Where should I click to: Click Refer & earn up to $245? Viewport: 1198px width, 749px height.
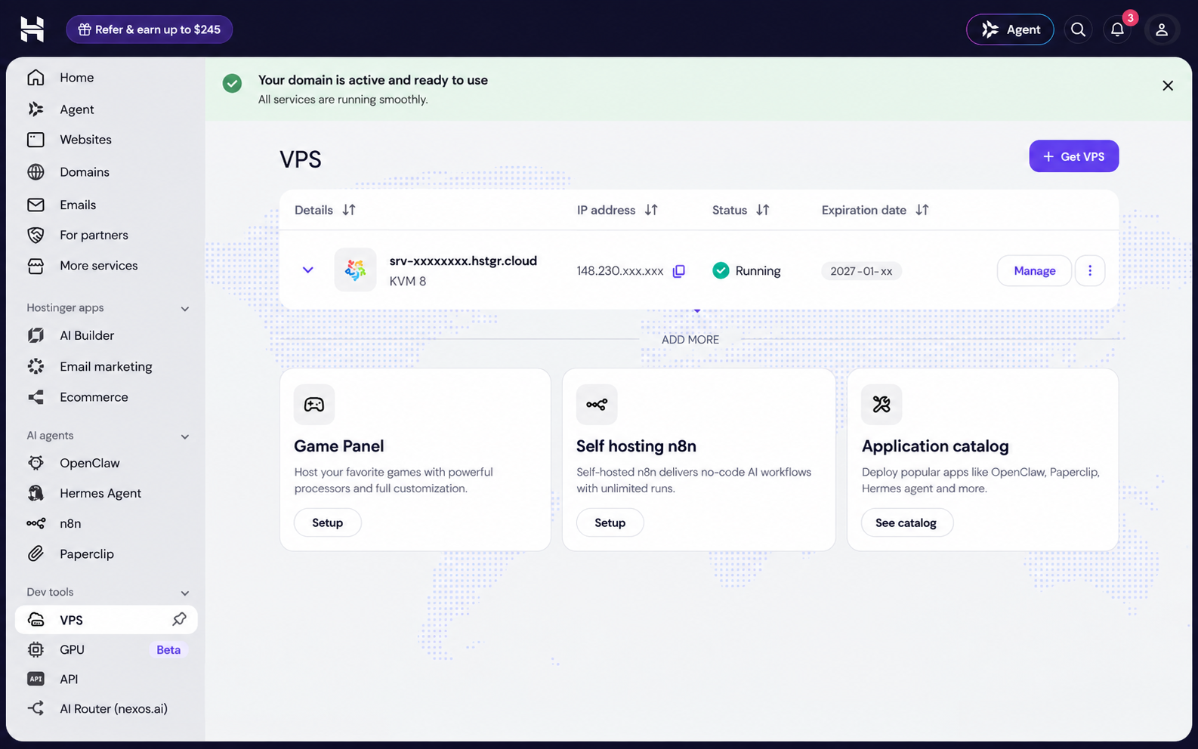pyautogui.click(x=149, y=29)
